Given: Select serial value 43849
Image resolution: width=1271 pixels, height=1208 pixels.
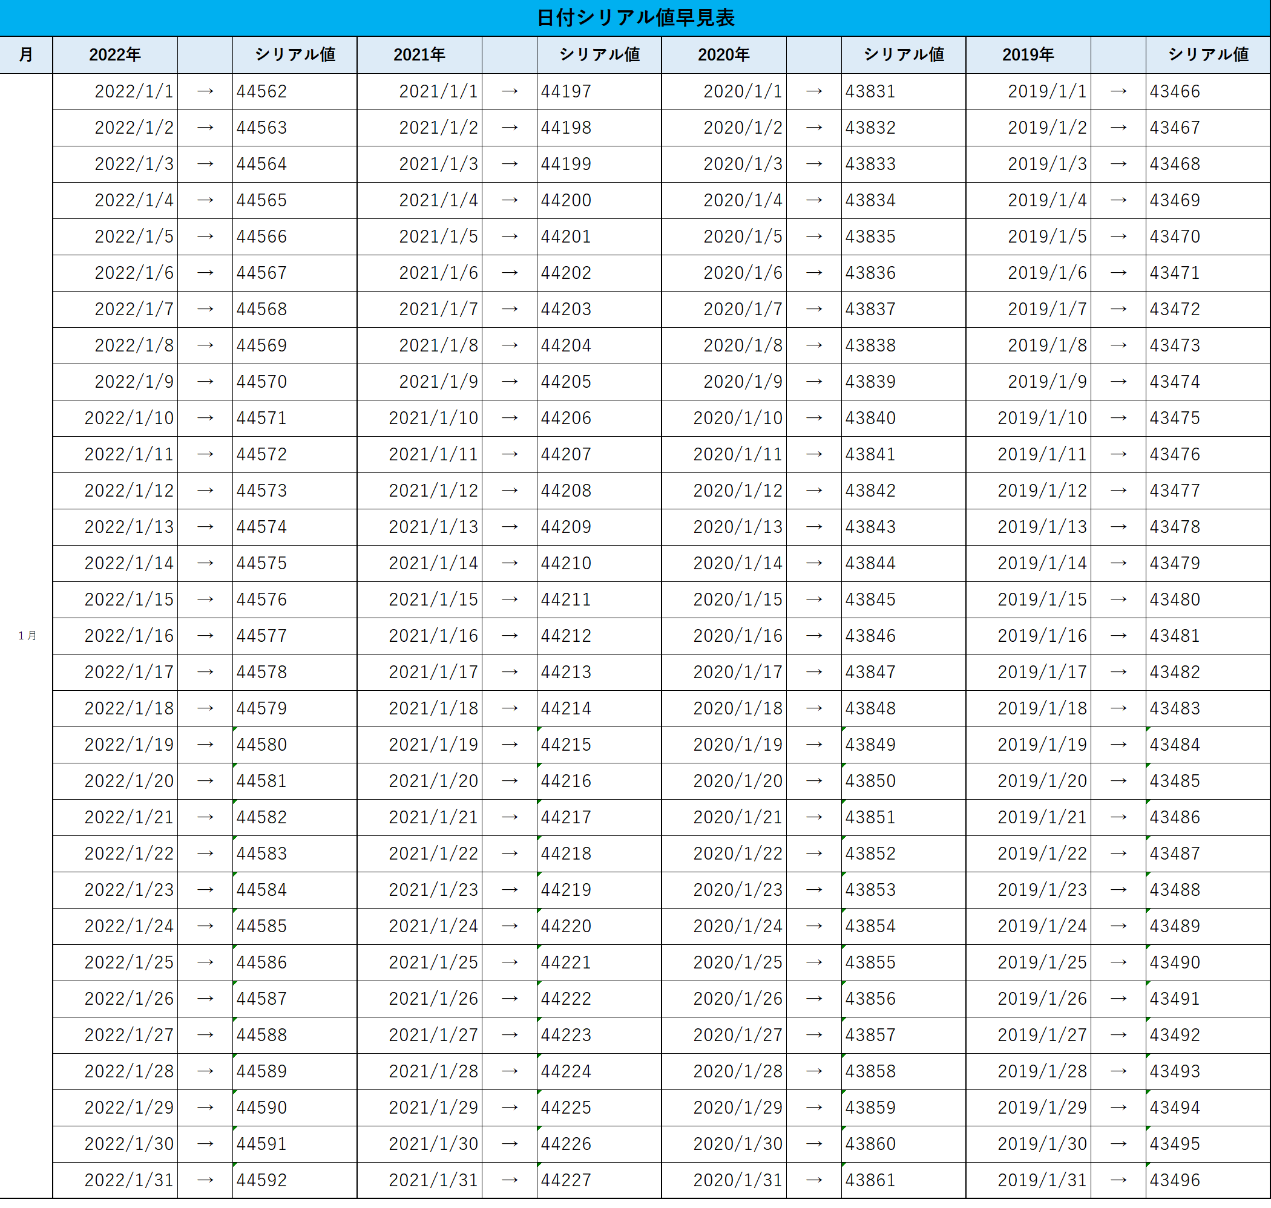Looking at the screenshot, I should point(904,745).
